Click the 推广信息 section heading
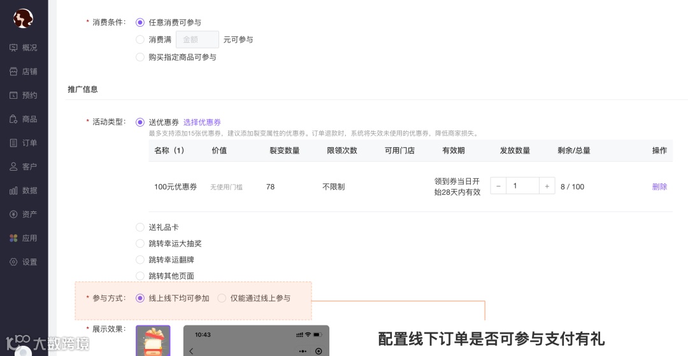The image size is (688, 356). pyautogui.click(x=83, y=89)
